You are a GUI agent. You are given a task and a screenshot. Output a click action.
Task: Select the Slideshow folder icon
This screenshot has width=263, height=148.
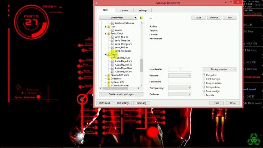point(109,79)
